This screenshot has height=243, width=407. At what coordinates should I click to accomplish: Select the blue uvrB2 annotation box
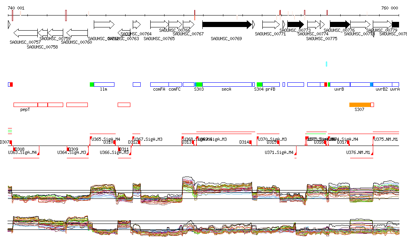click(382, 84)
